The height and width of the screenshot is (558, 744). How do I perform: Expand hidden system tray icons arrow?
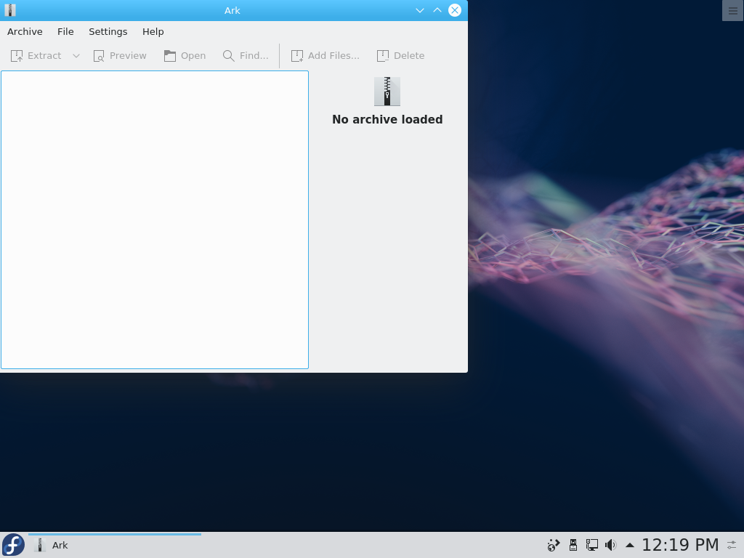click(x=630, y=545)
